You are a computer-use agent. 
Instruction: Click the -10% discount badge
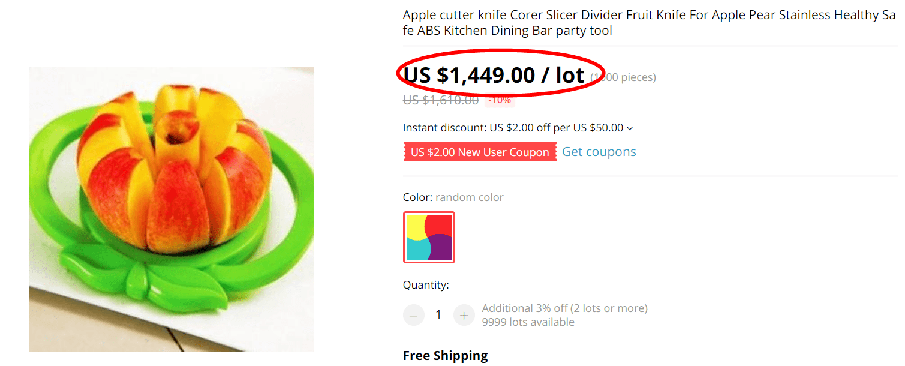point(499,100)
